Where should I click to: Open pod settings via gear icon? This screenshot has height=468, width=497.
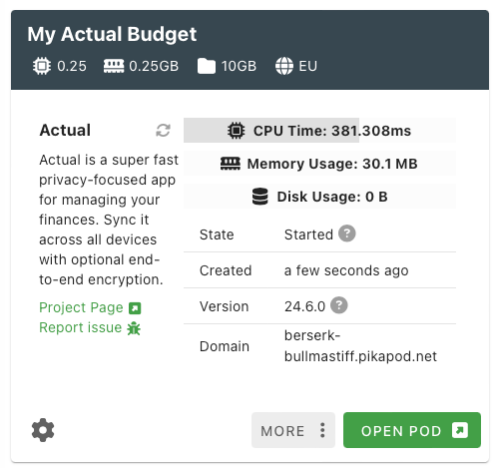[43, 430]
